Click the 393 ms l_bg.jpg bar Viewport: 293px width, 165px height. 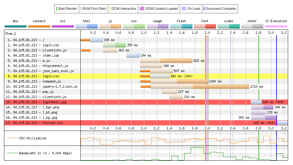264,118
